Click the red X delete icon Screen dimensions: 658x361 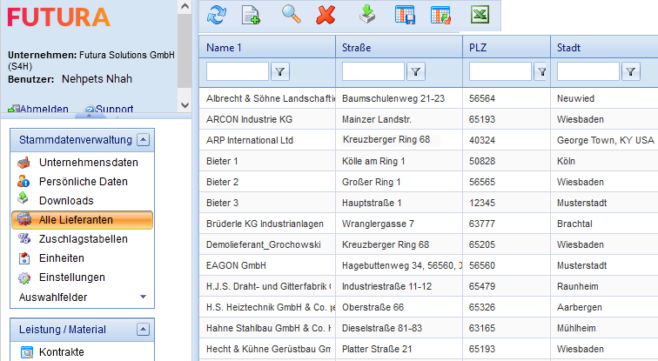326,14
